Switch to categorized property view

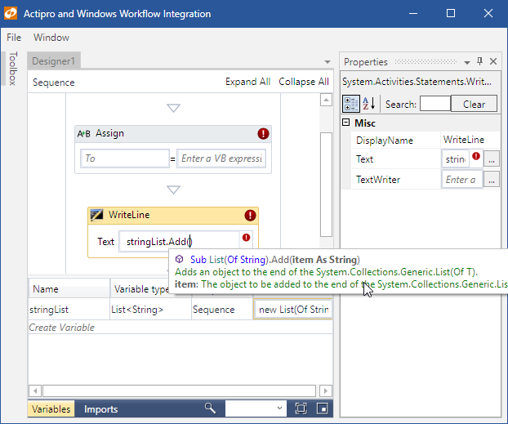(351, 104)
